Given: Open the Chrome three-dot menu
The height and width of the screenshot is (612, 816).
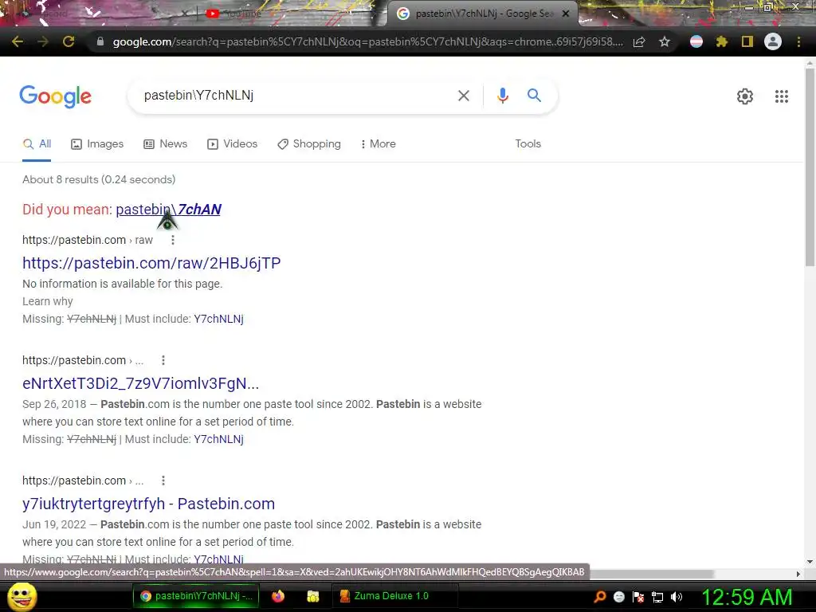Looking at the screenshot, I should [x=798, y=41].
